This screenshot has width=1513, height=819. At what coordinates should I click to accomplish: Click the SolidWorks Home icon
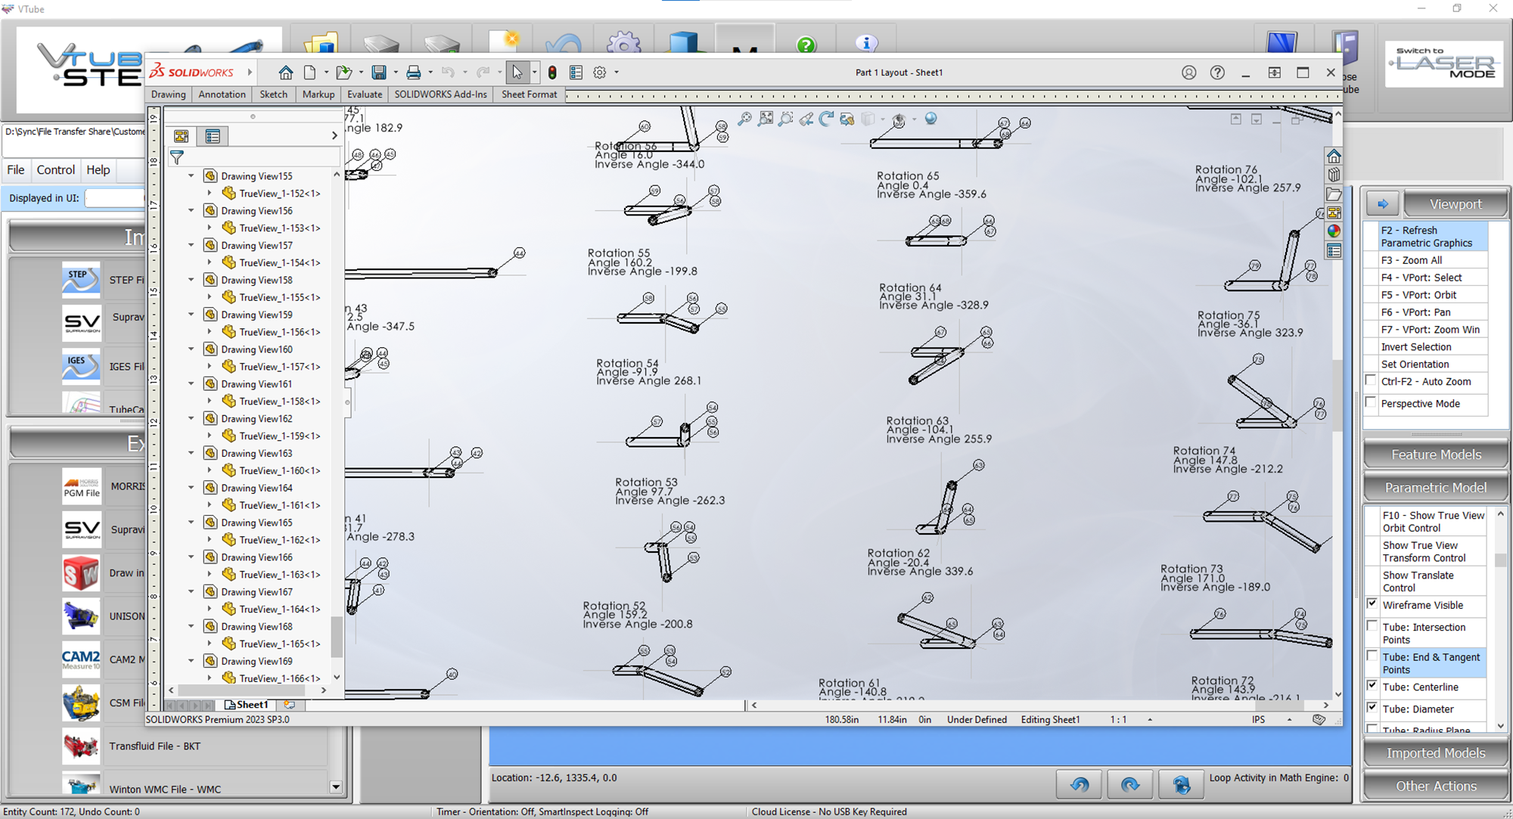point(285,73)
